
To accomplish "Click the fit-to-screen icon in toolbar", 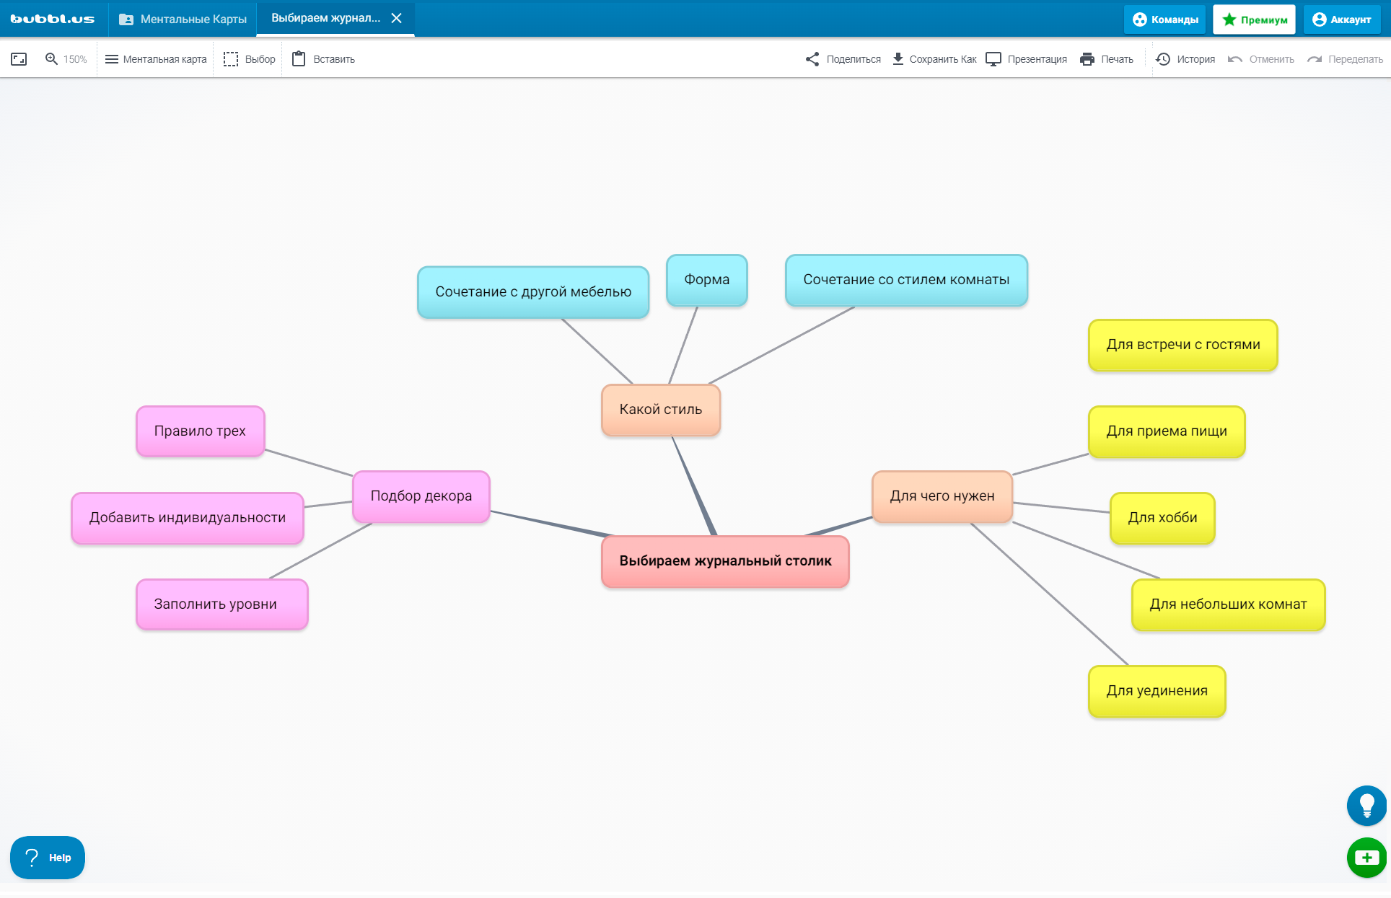I will 19,59.
